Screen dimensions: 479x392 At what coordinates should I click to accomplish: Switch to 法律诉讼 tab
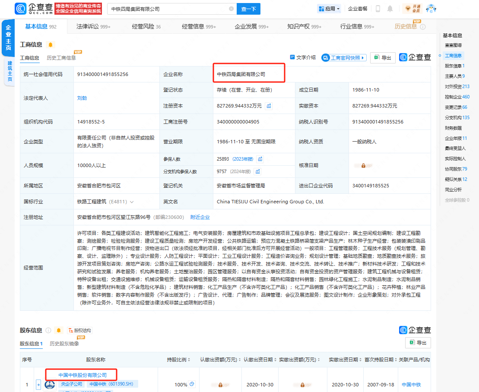coord(93,27)
